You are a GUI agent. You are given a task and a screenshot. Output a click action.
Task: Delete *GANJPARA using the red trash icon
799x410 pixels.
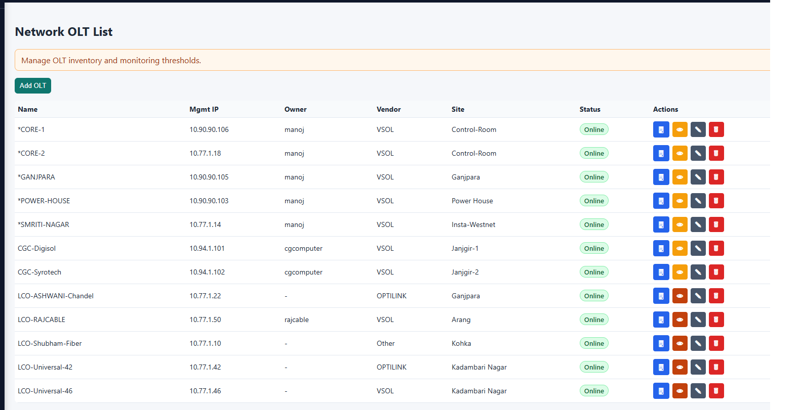click(x=716, y=177)
